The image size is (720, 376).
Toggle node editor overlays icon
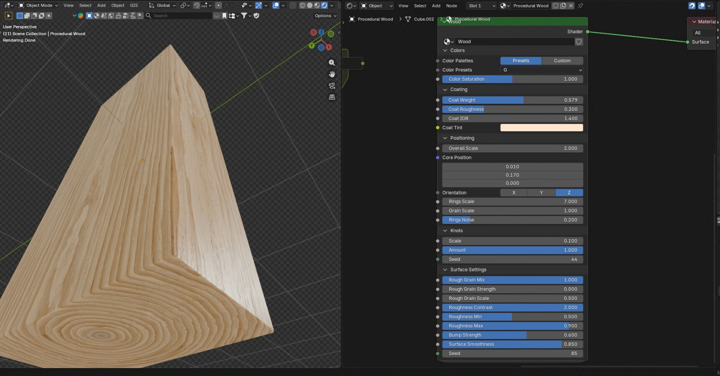702,6
